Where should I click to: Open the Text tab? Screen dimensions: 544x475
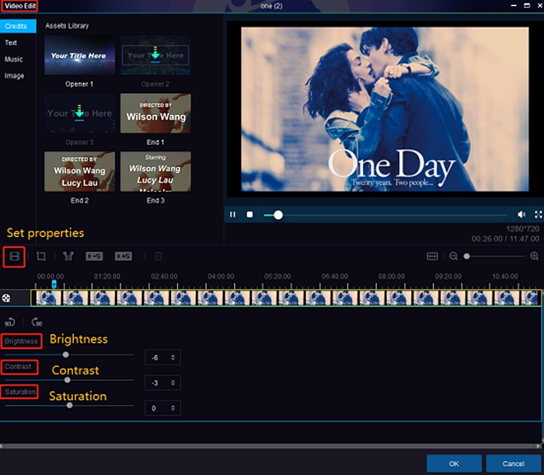[11, 43]
